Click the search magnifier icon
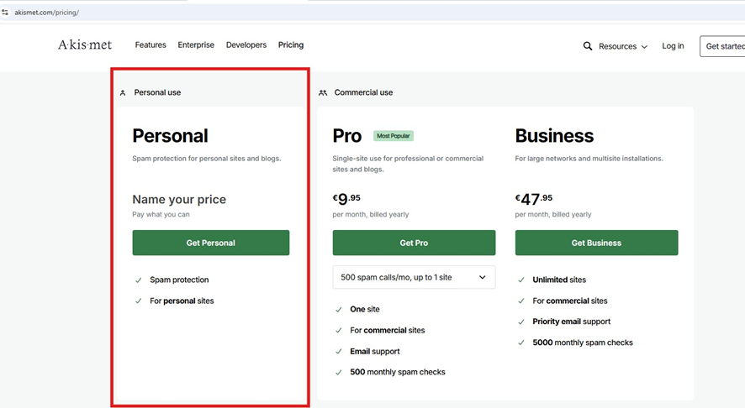This screenshot has width=745, height=408. point(588,46)
